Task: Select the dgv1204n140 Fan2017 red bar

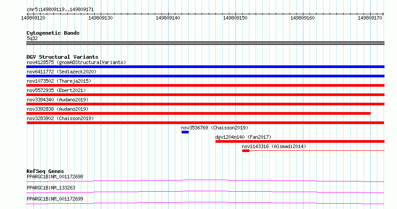Action: [x=300, y=141]
